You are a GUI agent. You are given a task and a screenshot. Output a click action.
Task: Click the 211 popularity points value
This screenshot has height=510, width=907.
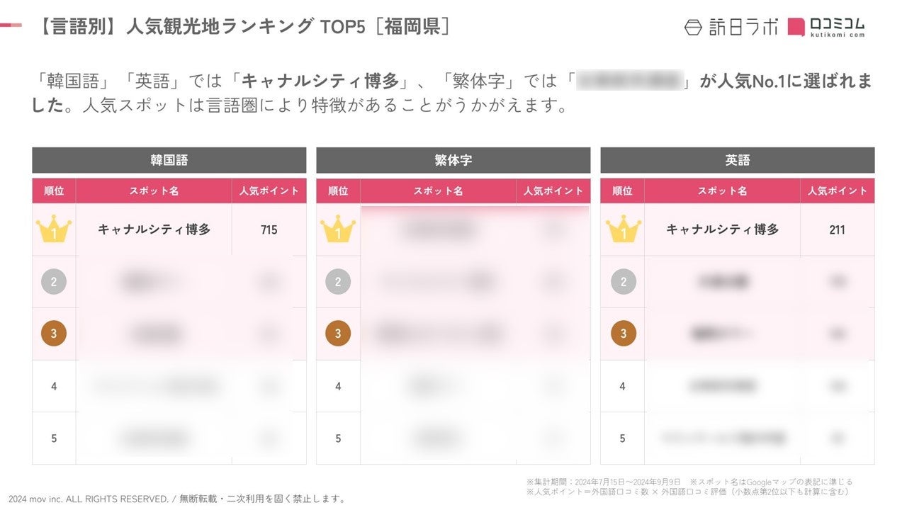(837, 229)
